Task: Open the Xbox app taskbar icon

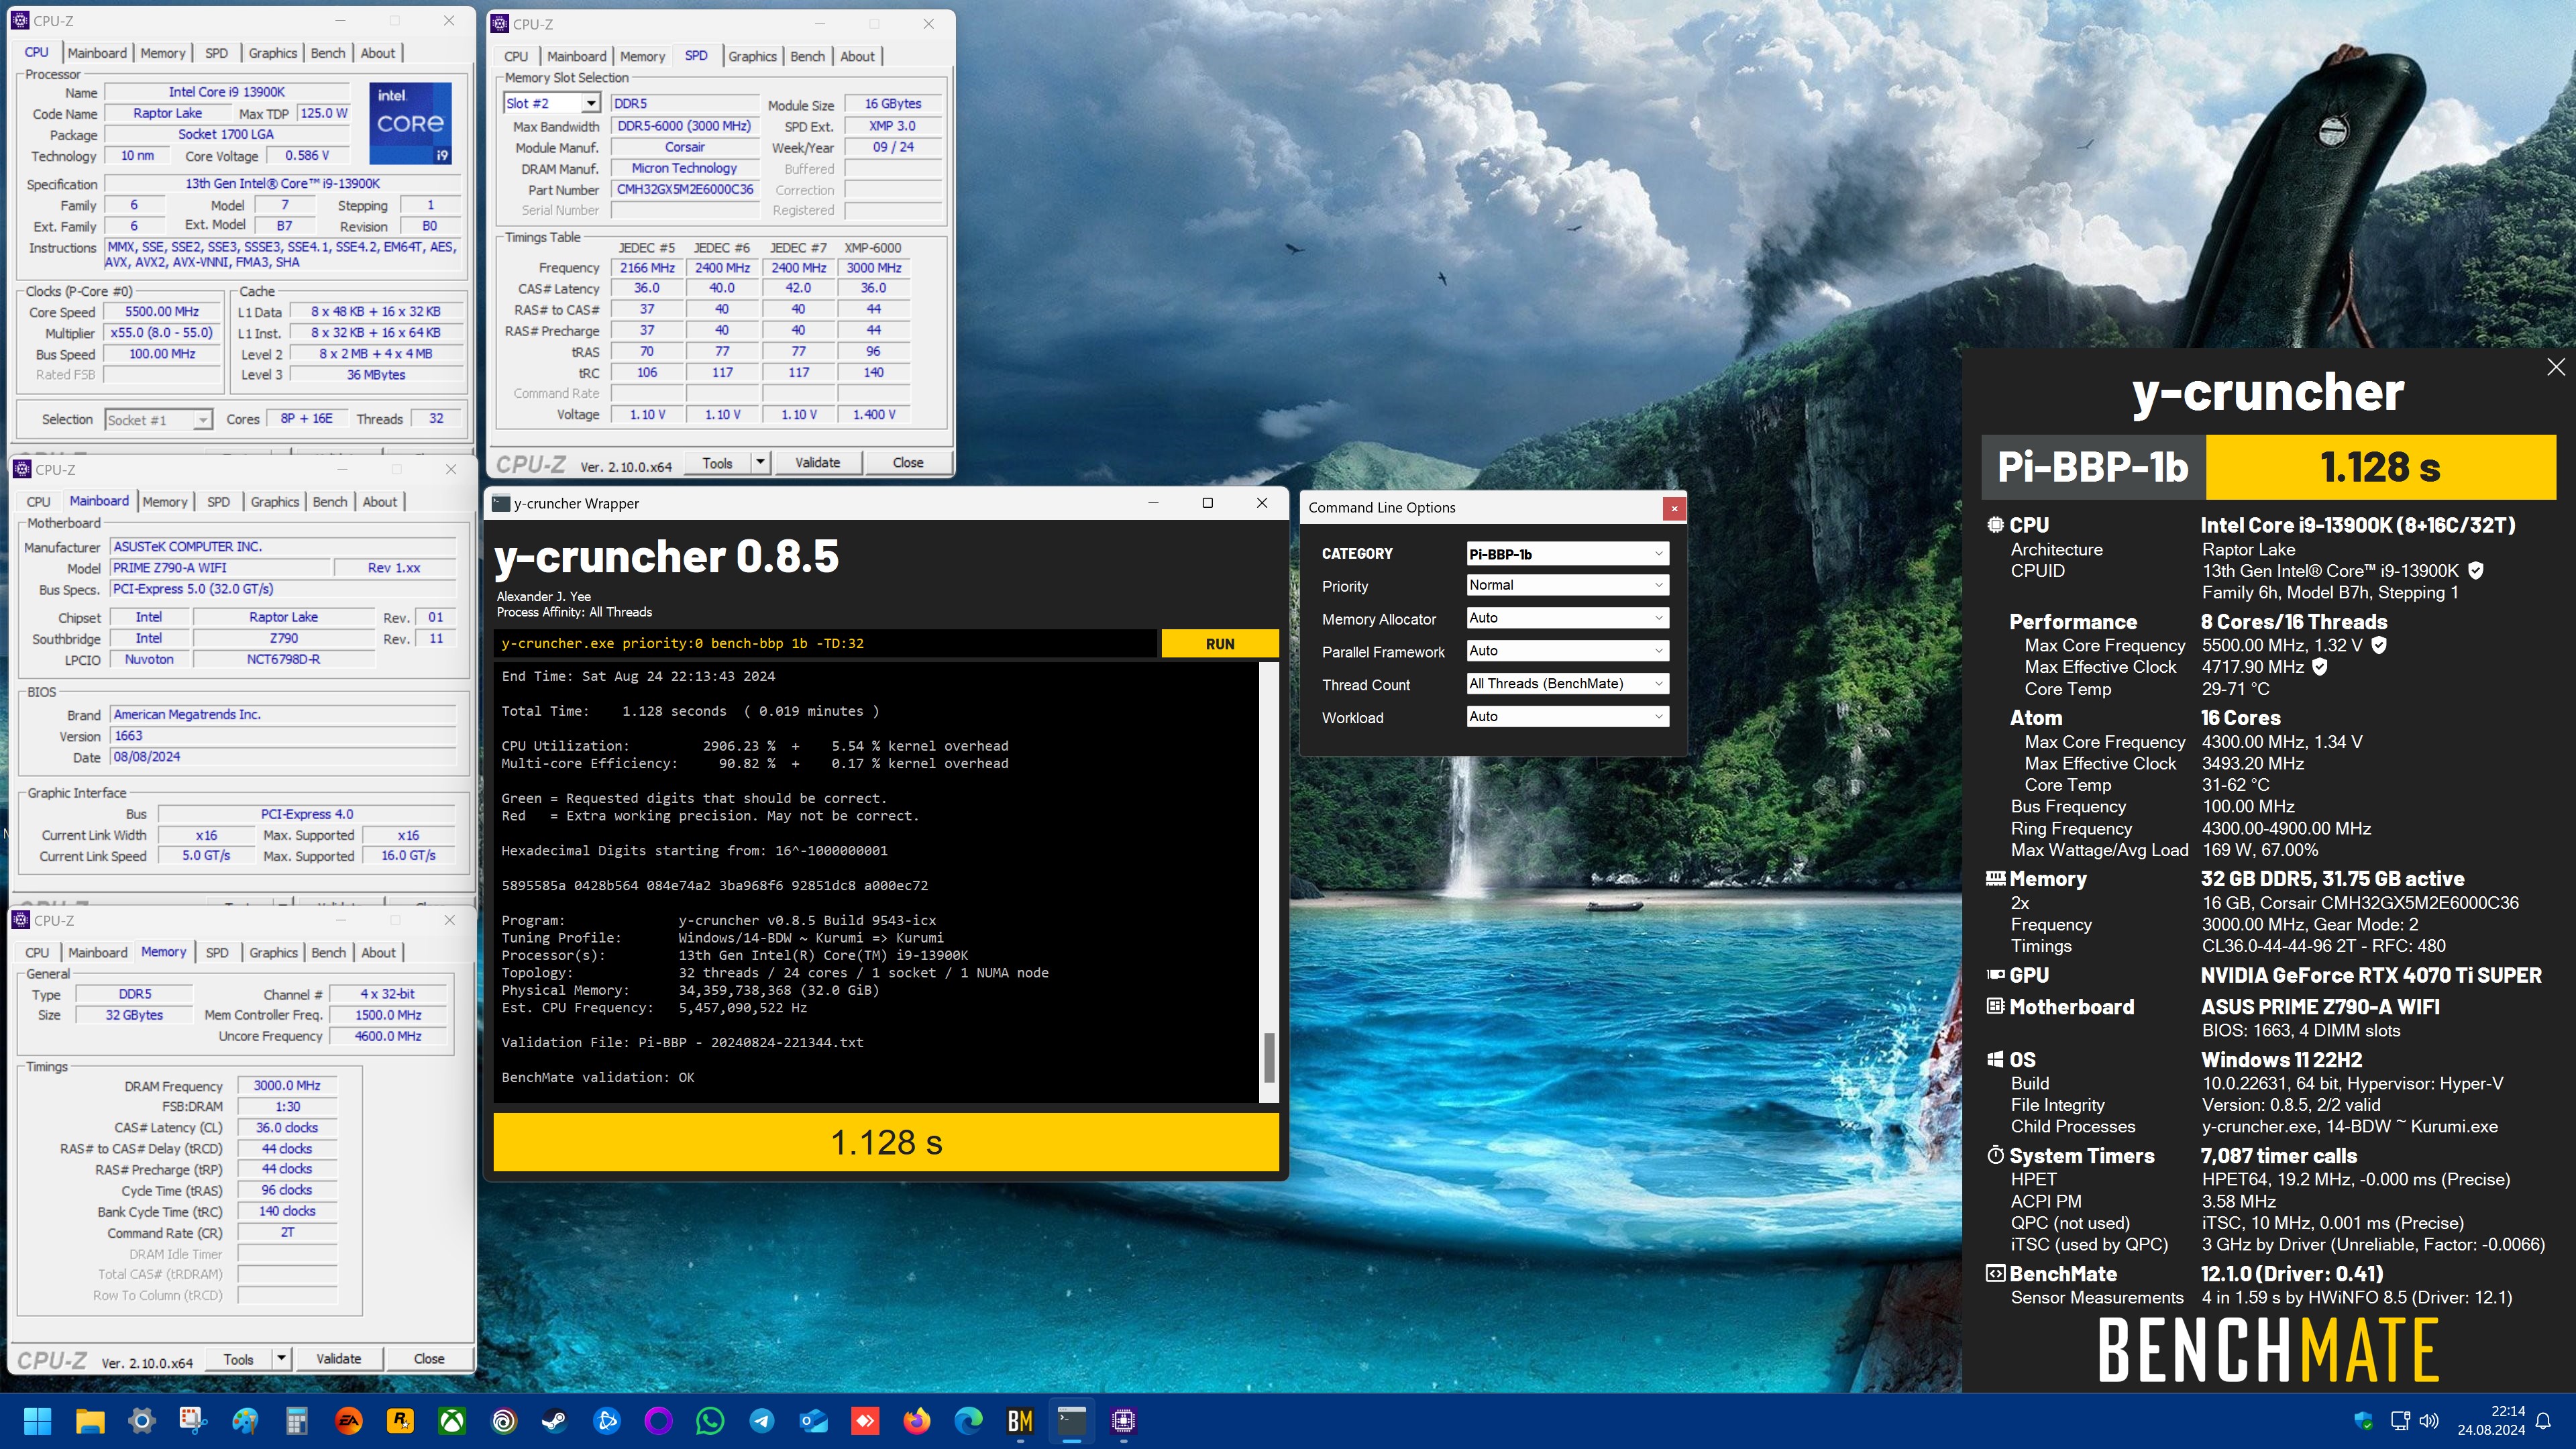Action: (x=452, y=1420)
